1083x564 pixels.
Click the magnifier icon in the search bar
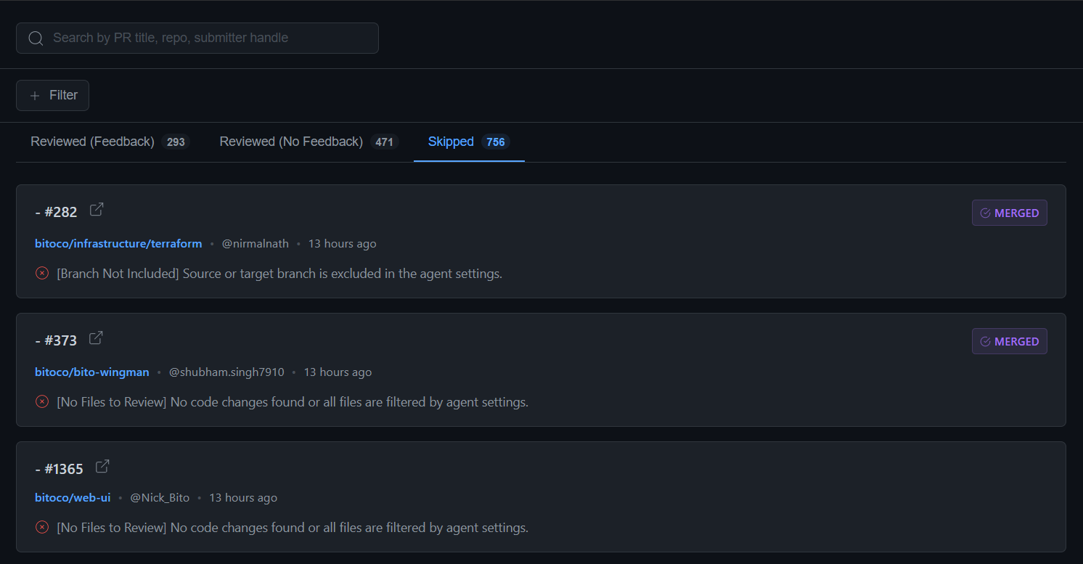[x=36, y=38]
